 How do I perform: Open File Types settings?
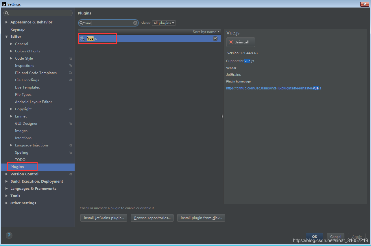(x=23, y=94)
